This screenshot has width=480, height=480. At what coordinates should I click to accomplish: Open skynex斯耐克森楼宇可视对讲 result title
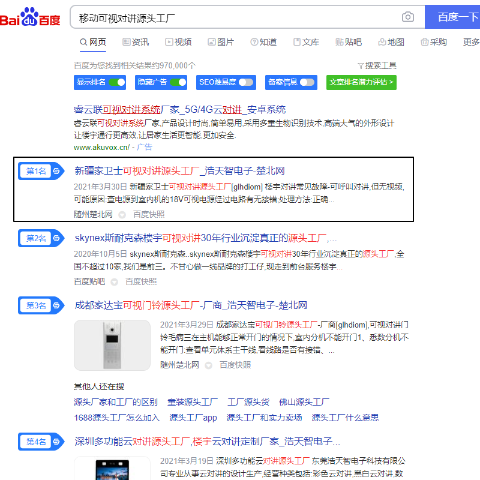coord(206,238)
